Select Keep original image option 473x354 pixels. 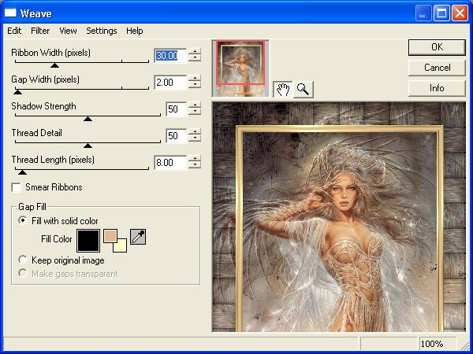click(x=22, y=260)
